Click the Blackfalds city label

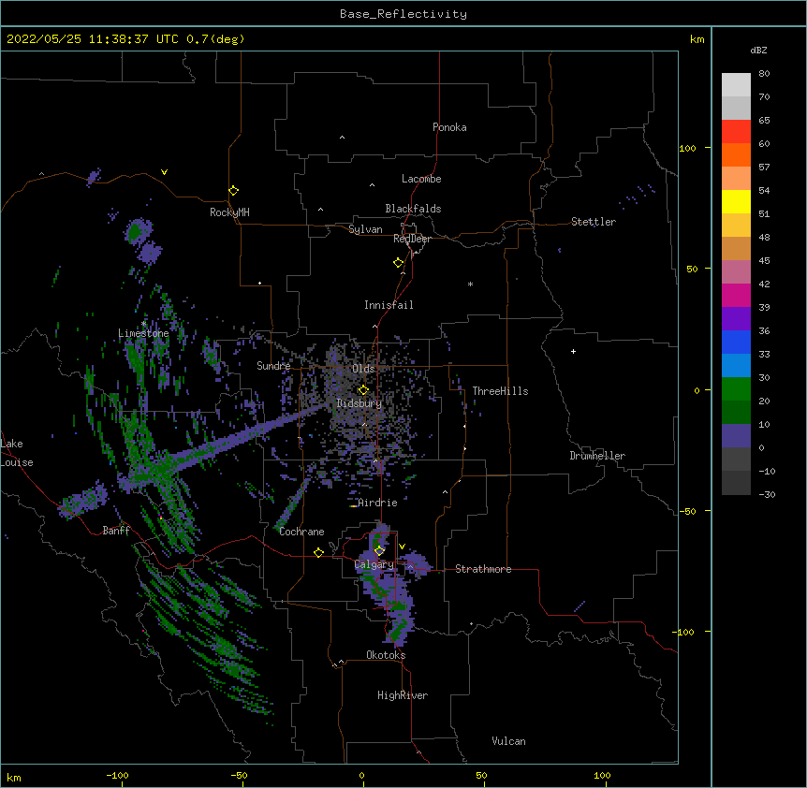413,209
